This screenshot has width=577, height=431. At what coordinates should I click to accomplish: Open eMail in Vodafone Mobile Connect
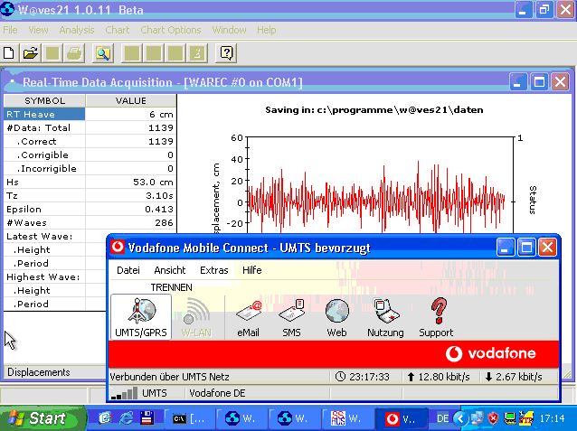(249, 318)
